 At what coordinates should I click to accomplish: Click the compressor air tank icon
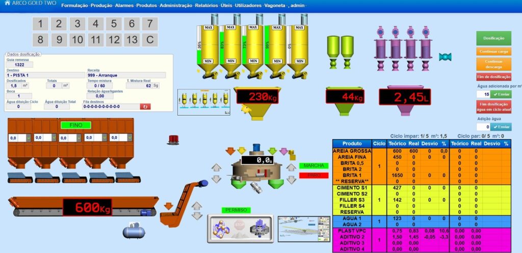[134, 231]
